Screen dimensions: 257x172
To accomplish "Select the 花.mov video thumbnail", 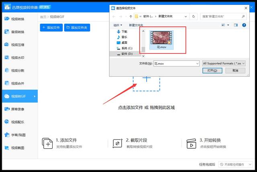I will pos(161,37).
